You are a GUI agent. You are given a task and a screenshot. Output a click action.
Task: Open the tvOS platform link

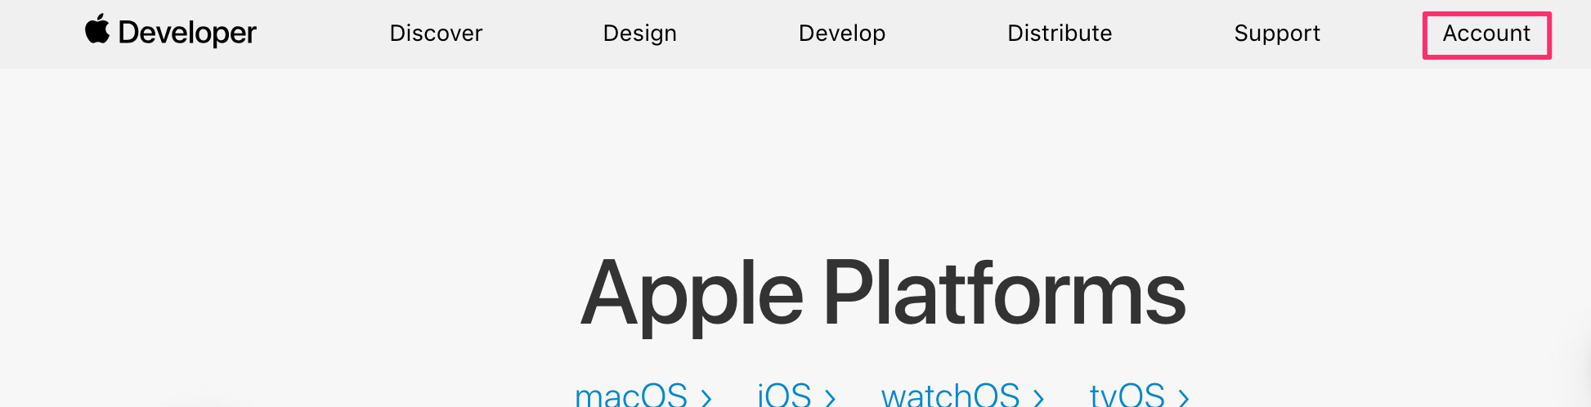click(1139, 395)
